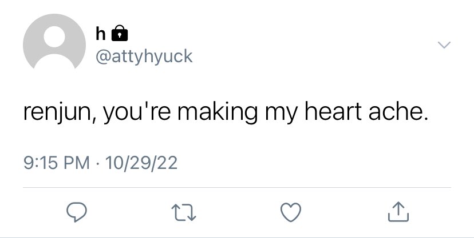Retweet this post using the arrows icon
The height and width of the screenshot is (238, 474).
tap(184, 212)
